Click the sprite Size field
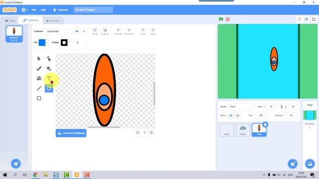This screenshot has width=319, height=179. click(261, 115)
